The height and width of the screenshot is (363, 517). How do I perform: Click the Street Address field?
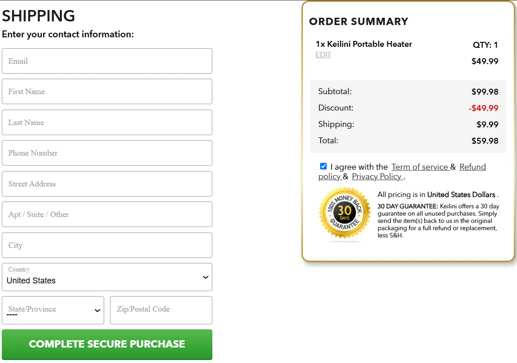(x=107, y=184)
